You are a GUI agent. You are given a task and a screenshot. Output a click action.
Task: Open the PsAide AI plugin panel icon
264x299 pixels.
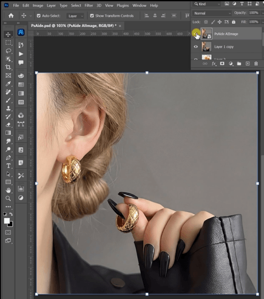pos(21,32)
